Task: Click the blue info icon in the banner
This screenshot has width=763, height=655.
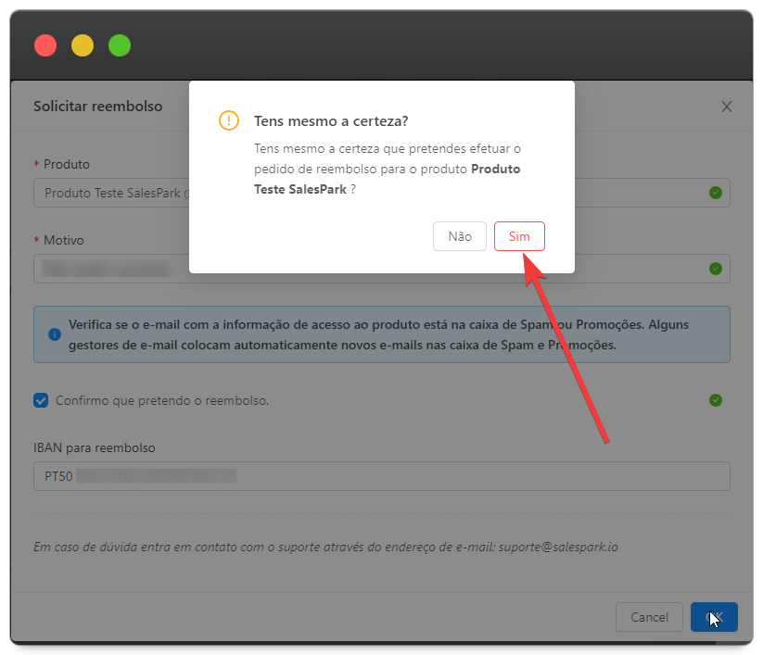Action: 56,334
